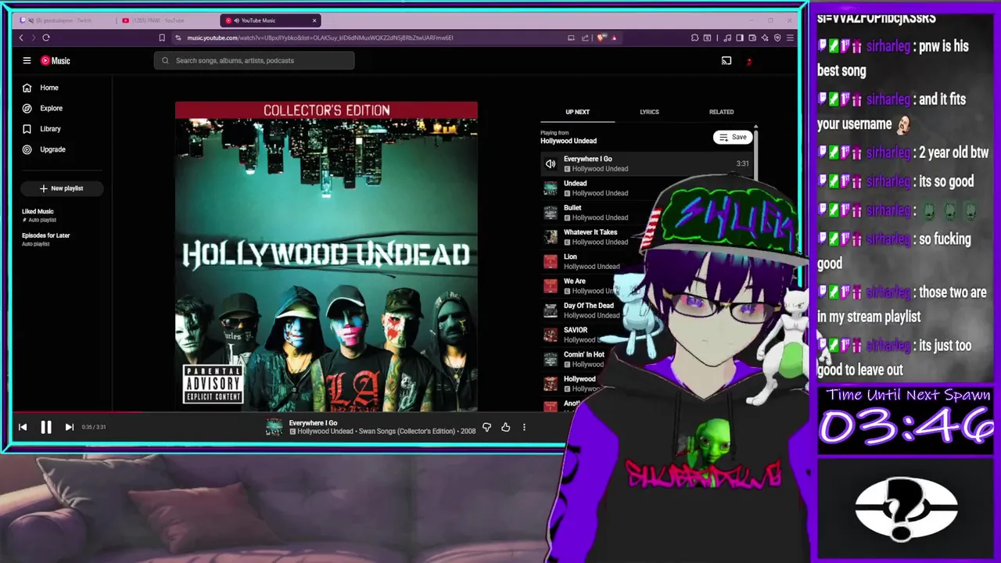Skip to next track

click(69, 427)
